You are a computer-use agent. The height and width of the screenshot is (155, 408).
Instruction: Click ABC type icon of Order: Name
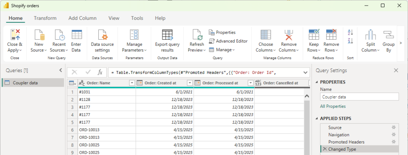click(x=82, y=83)
